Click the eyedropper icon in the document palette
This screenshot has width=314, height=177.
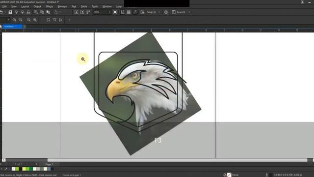[x=6, y=169]
